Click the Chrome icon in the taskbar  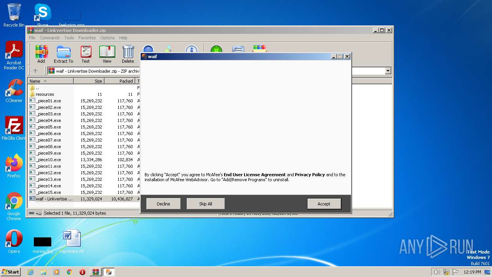tap(70, 272)
